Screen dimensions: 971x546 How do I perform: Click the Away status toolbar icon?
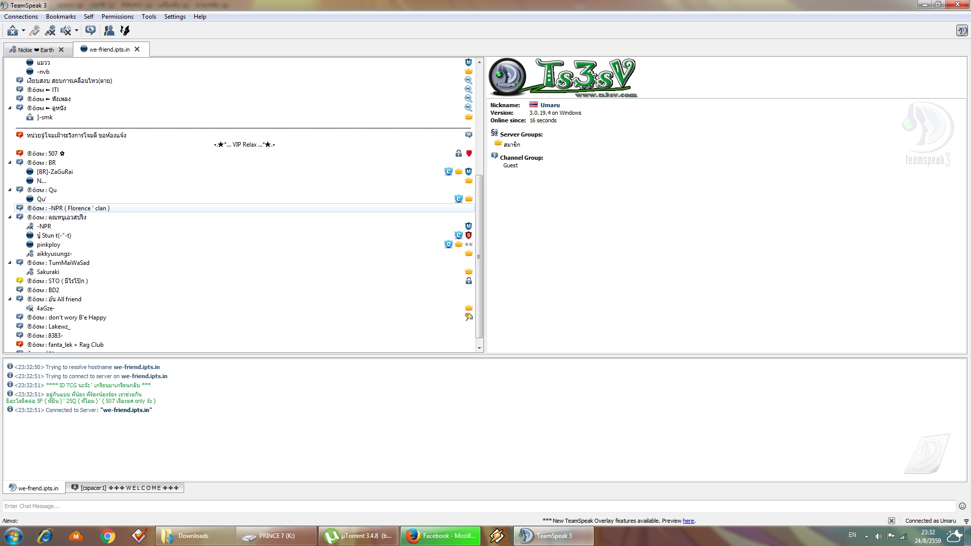pos(12,31)
